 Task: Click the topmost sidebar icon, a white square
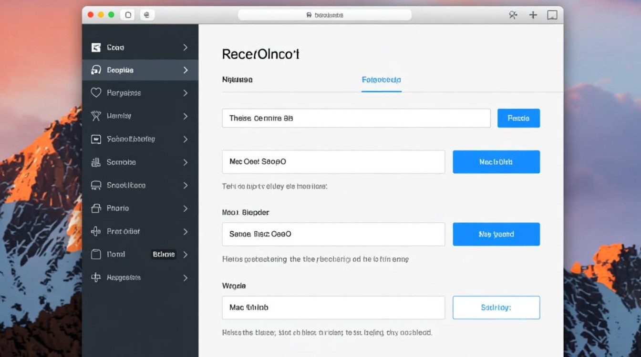(96, 47)
